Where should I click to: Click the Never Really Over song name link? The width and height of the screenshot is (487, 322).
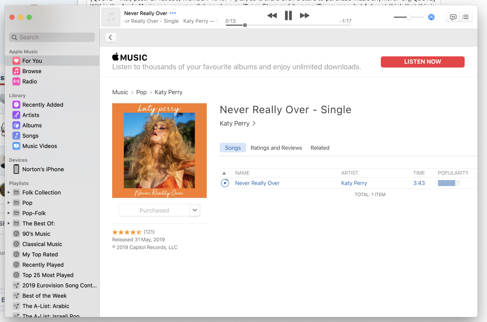(x=257, y=183)
